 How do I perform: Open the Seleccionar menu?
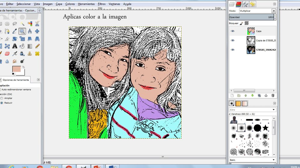[23, 4]
